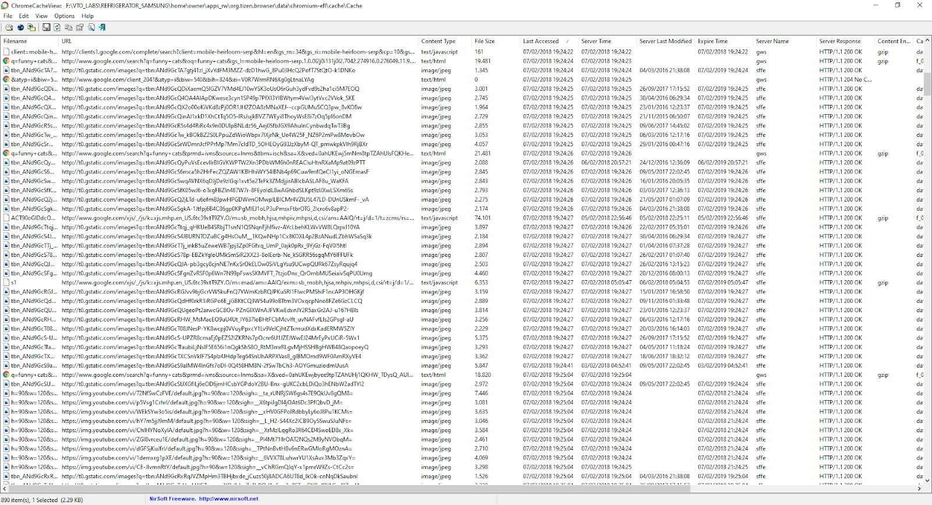The height and width of the screenshot is (505, 932).
Task: Click the Copy Selected Cache Files To icon
Action: (x=31, y=27)
